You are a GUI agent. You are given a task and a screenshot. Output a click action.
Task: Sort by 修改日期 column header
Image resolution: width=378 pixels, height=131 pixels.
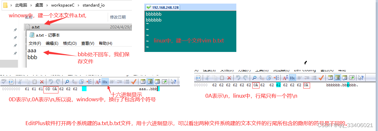pos(118,17)
